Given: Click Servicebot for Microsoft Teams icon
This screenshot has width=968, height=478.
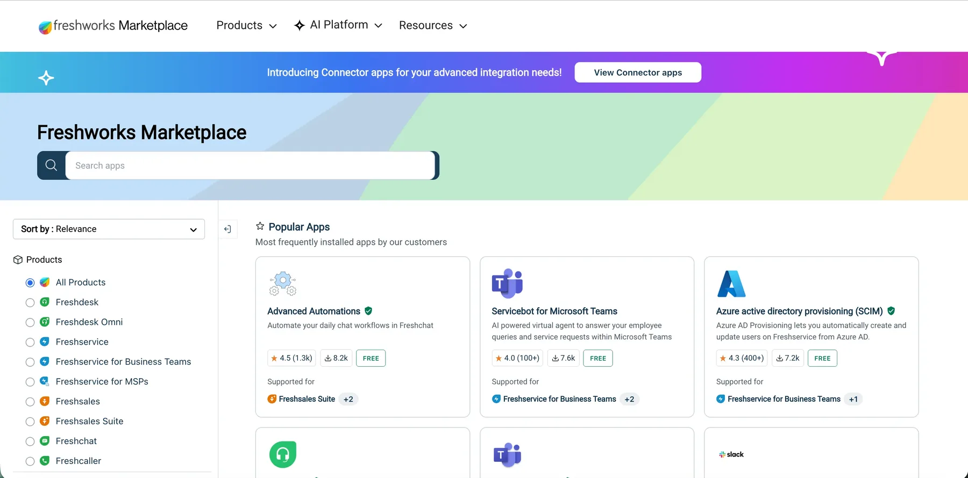Looking at the screenshot, I should (x=507, y=283).
